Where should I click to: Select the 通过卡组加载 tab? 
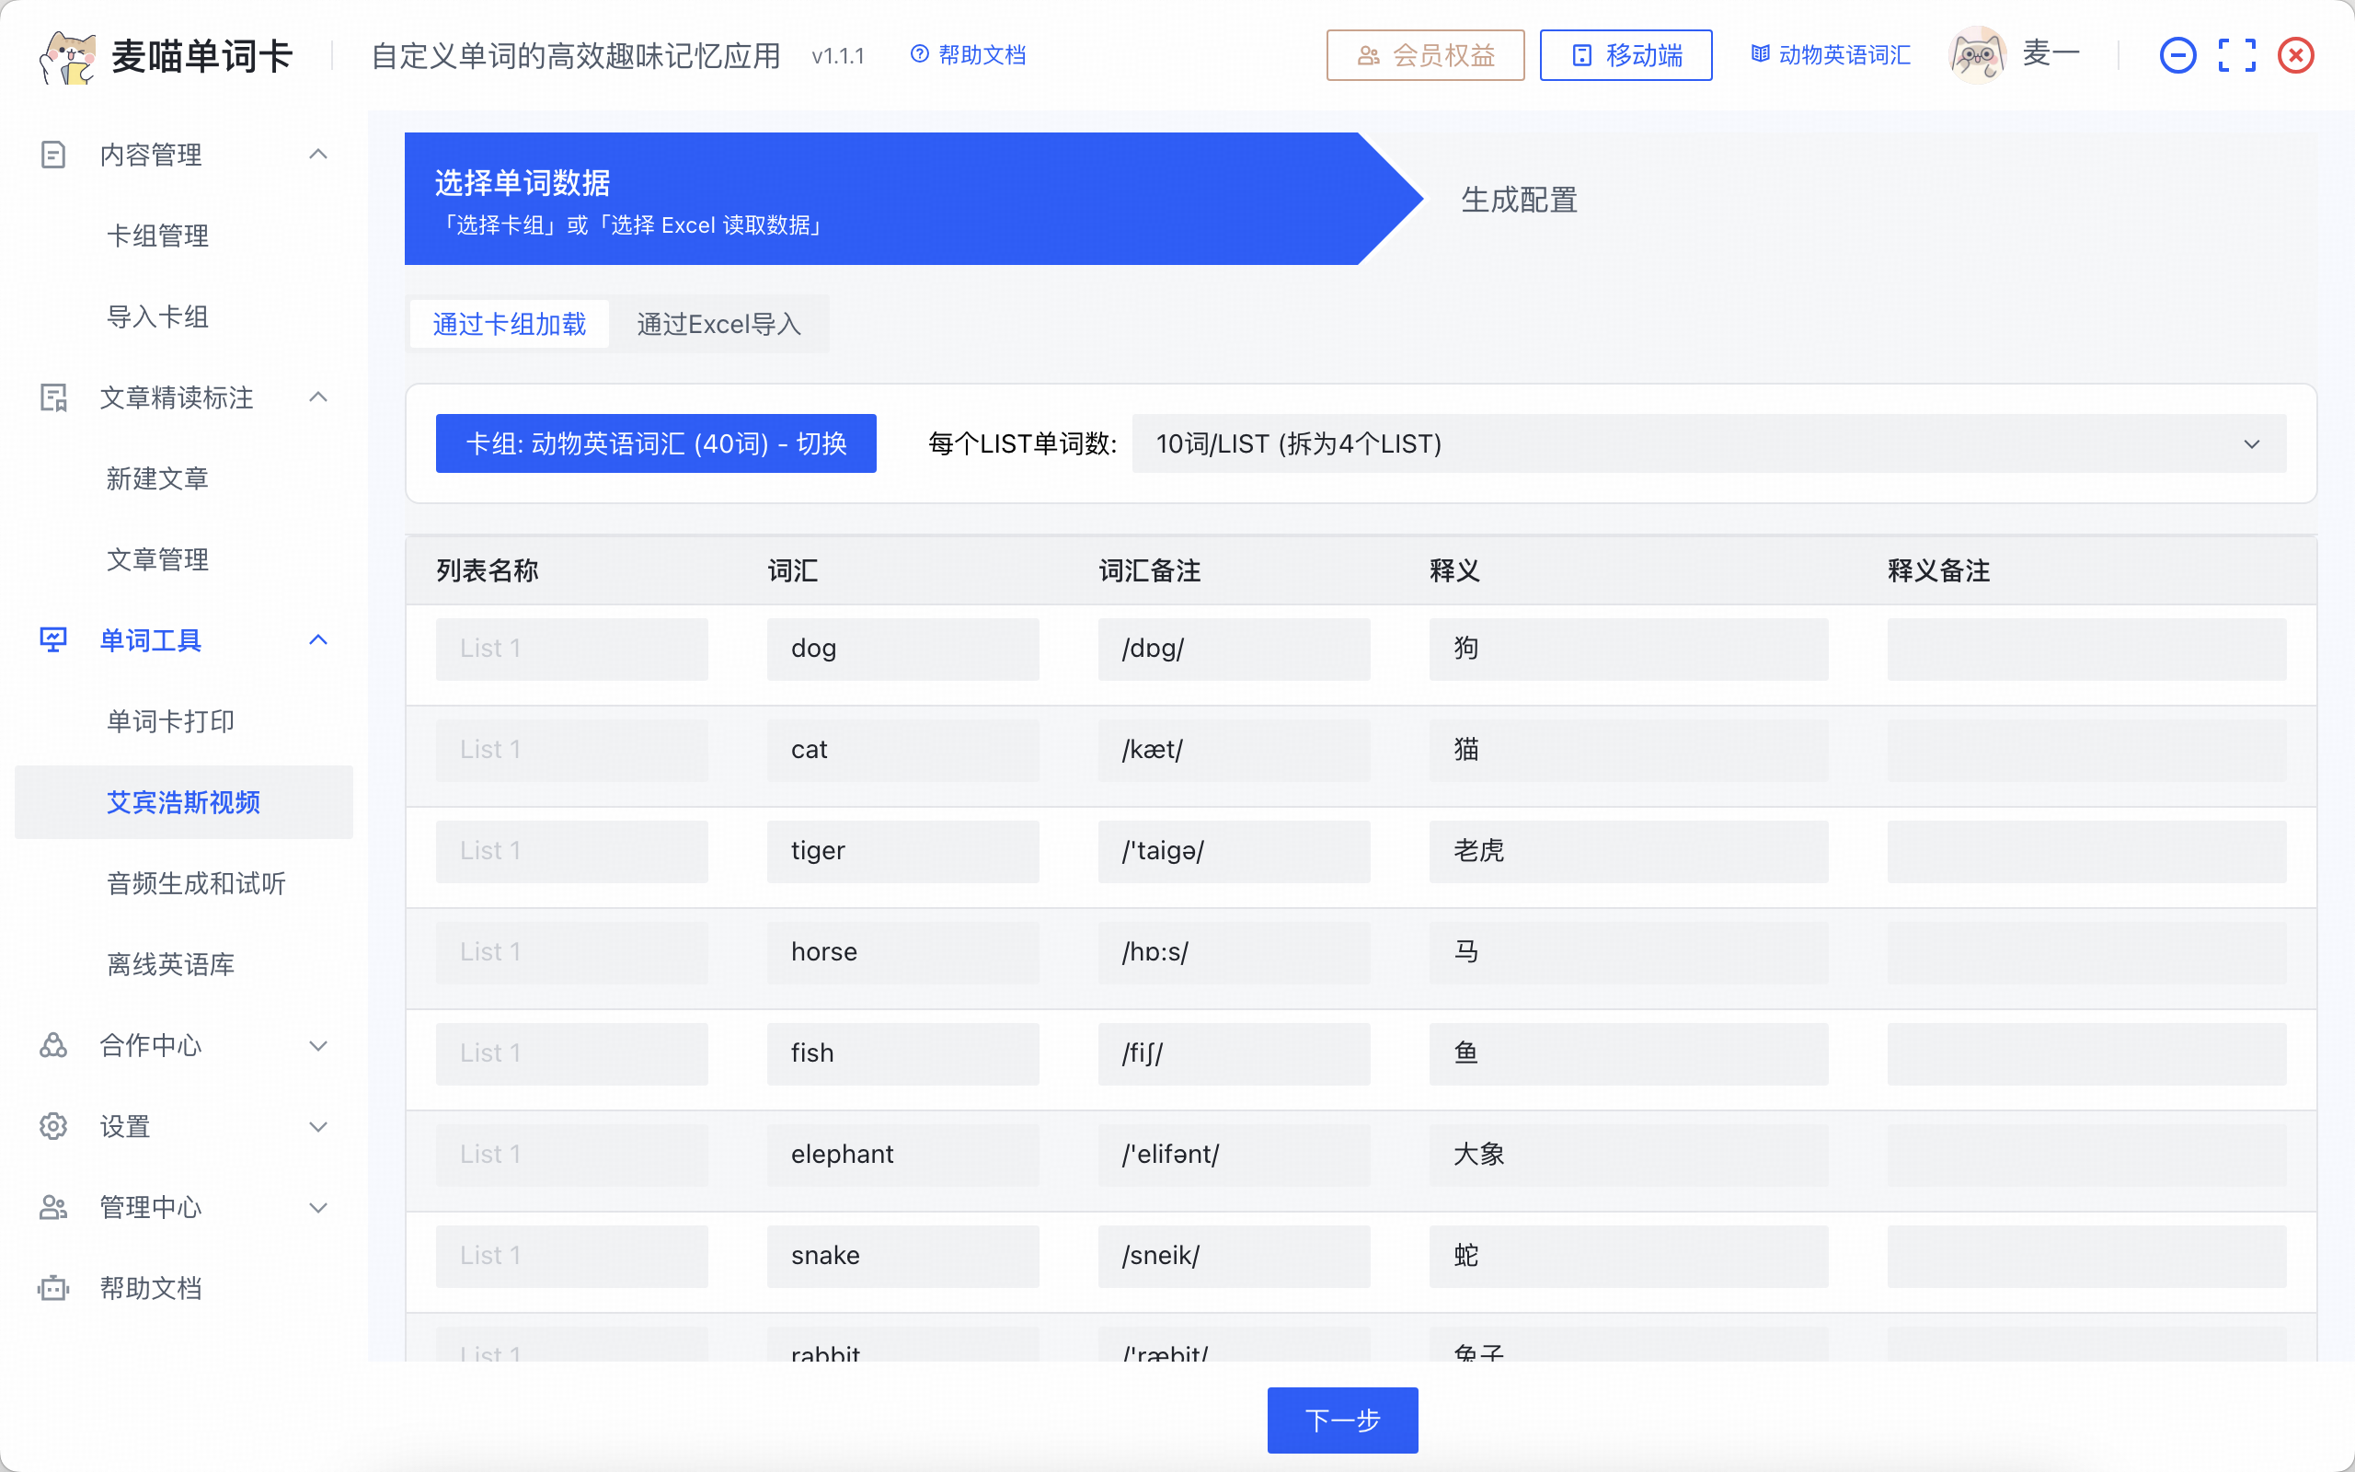click(508, 323)
